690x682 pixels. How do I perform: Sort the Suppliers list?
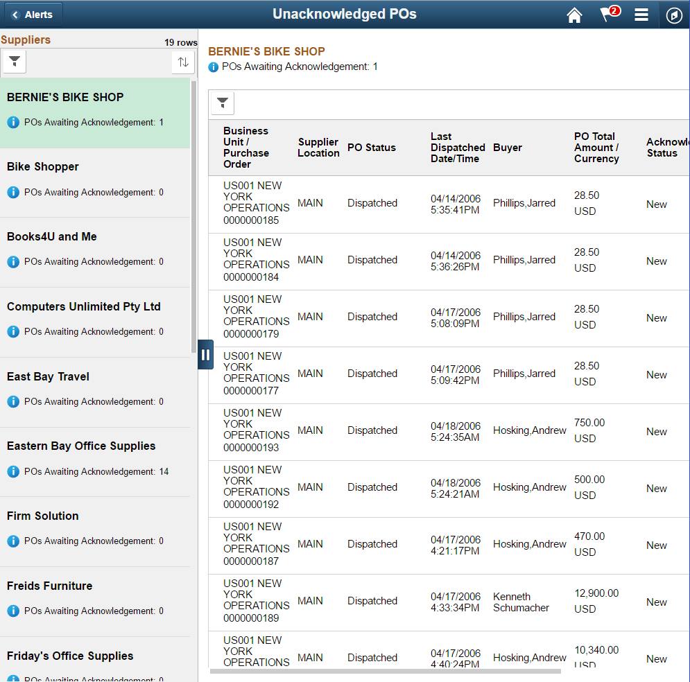183,62
